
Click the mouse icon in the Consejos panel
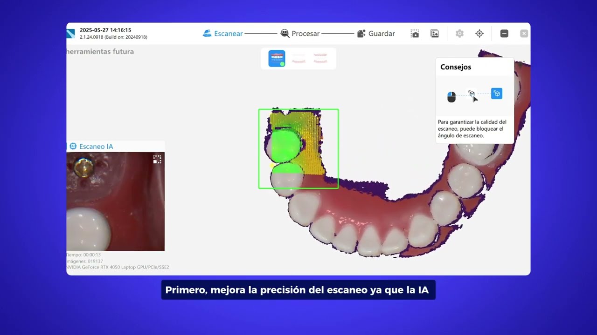(451, 97)
